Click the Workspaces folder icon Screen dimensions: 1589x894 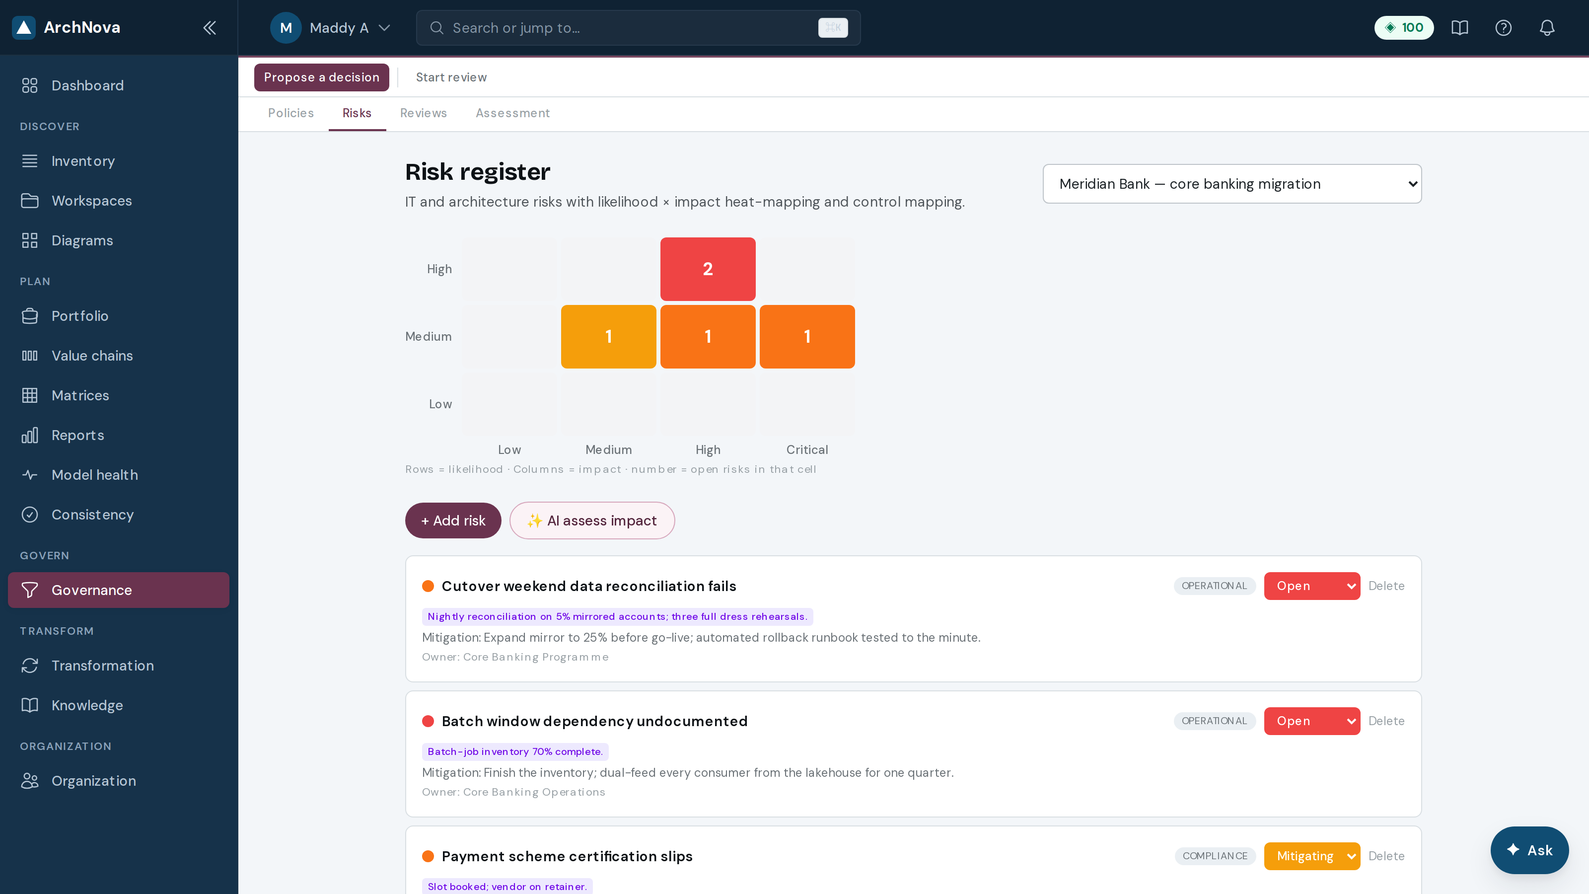tap(30, 201)
